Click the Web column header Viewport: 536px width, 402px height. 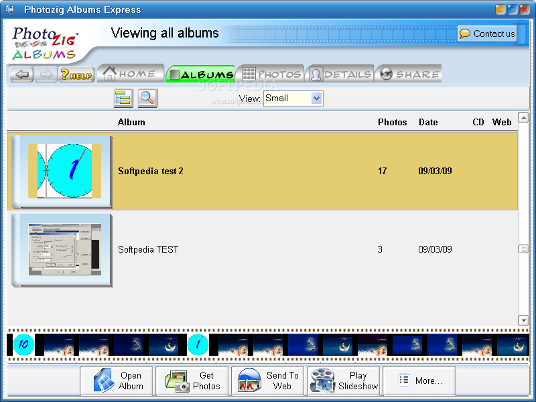[x=501, y=122]
